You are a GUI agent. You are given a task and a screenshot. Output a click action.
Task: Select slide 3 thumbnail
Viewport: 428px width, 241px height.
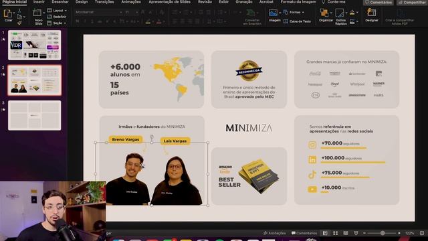34,115
